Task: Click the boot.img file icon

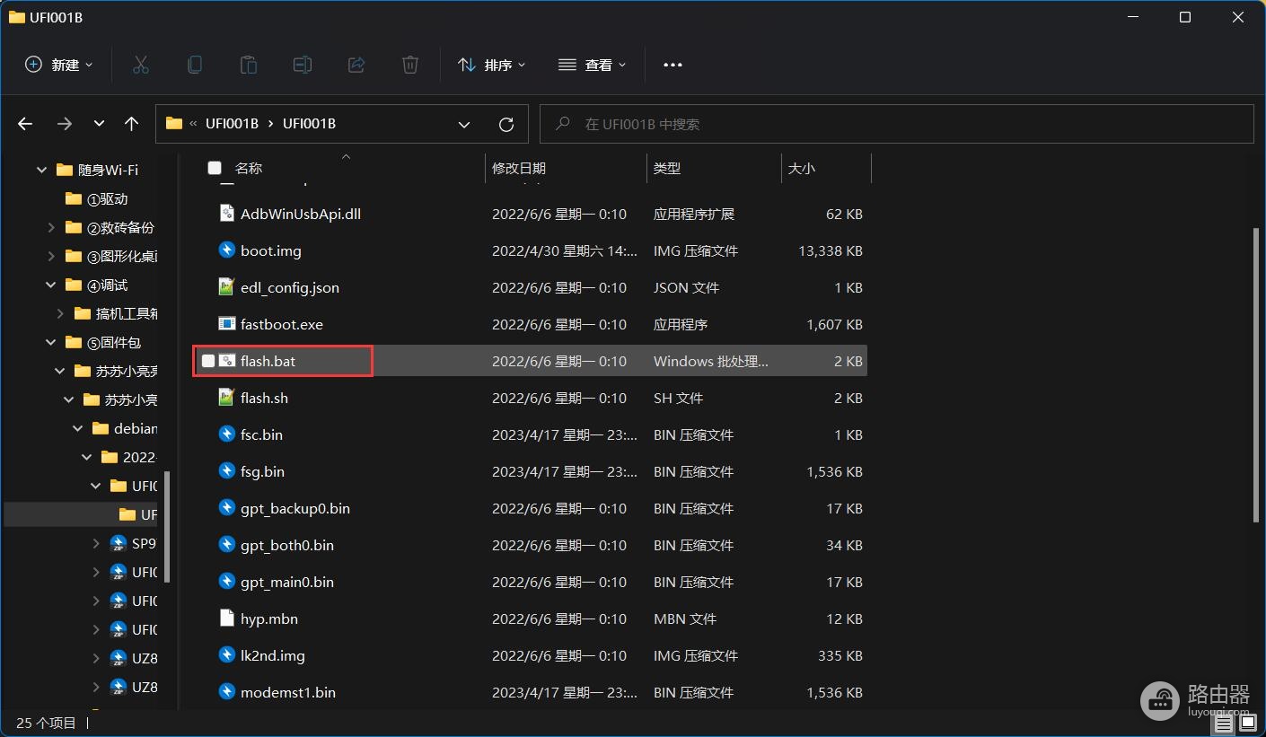Action: [227, 250]
